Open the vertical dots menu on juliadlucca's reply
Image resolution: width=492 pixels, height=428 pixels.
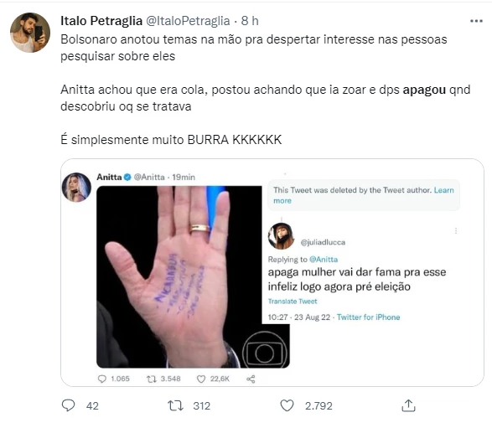(456, 231)
